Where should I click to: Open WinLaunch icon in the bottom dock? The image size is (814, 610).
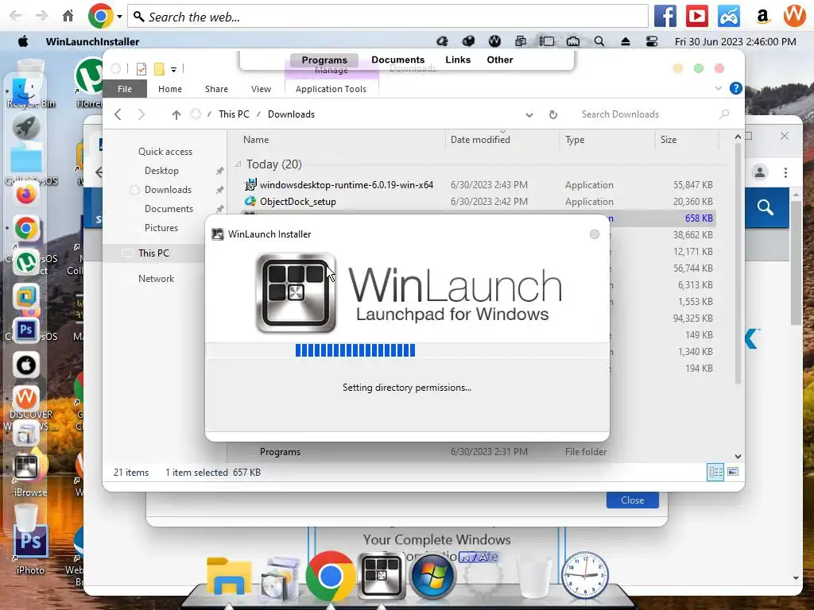coord(381,576)
